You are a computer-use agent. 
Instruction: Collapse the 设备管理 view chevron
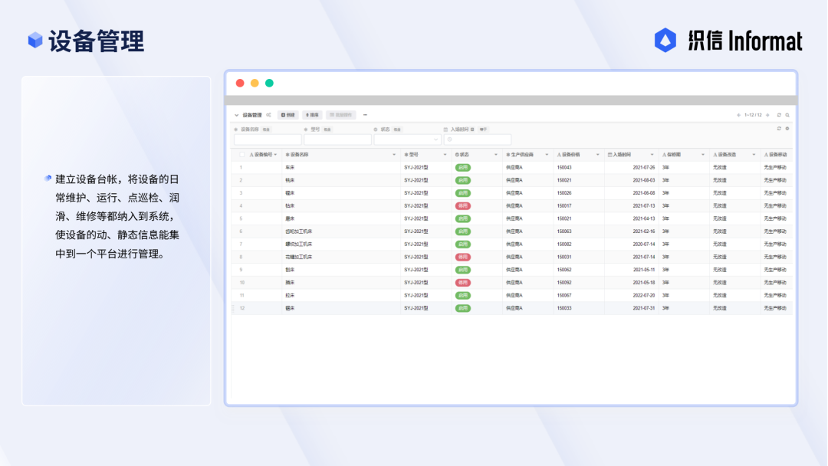click(x=237, y=115)
